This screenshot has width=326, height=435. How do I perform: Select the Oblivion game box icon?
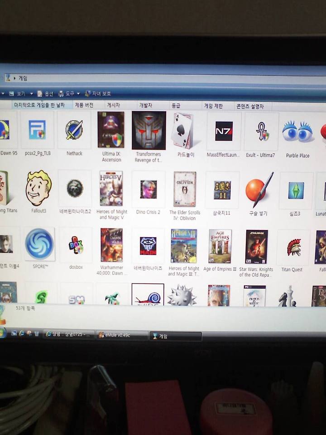click(185, 189)
